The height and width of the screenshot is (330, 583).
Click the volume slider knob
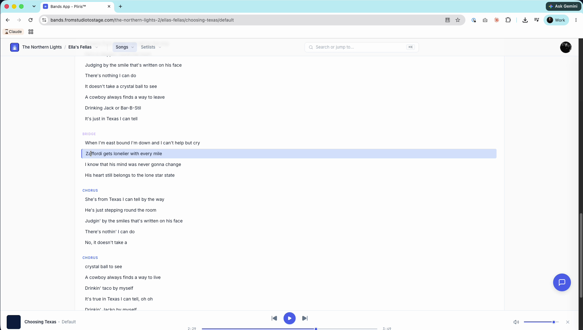554,322
